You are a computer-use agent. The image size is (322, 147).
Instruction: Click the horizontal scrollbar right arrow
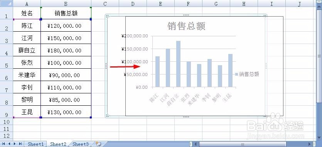(x=310, y=144)
